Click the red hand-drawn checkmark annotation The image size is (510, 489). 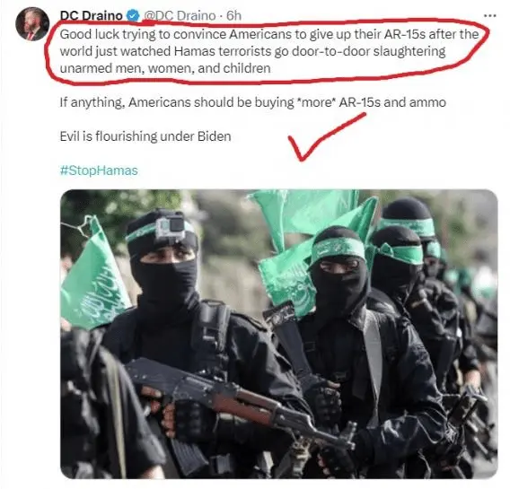[x=326, y=135]
